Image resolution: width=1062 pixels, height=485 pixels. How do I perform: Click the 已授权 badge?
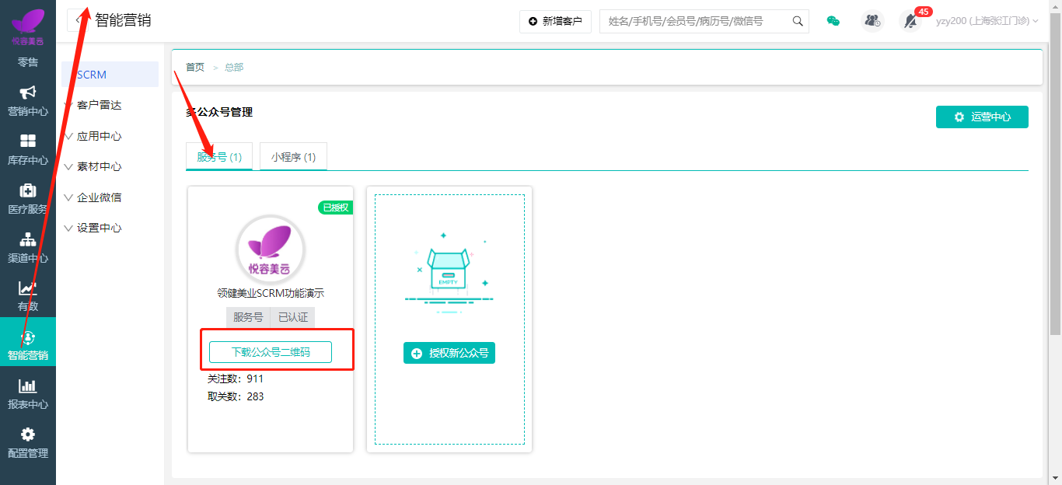pos(335,208)
